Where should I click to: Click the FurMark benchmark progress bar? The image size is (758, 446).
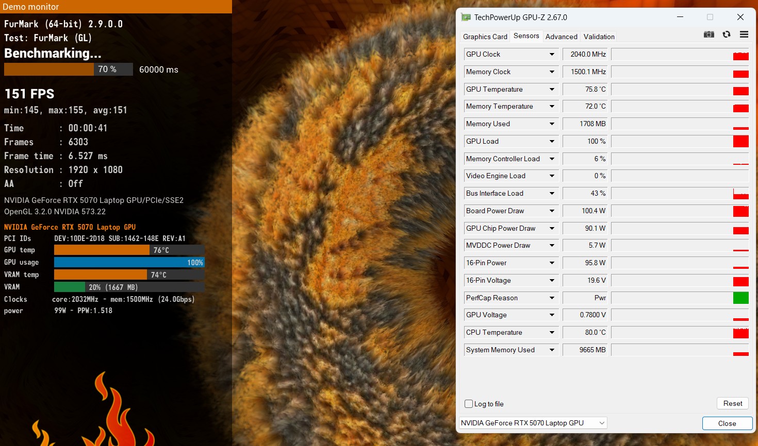tap(68, 70)
